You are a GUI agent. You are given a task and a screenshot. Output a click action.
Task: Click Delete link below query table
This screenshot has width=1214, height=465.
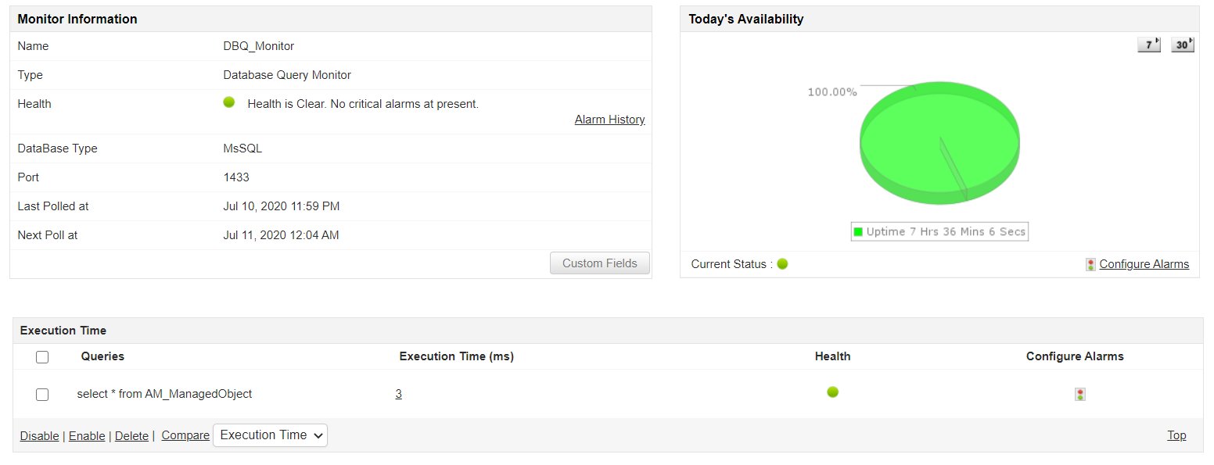[x=131, y=436]
